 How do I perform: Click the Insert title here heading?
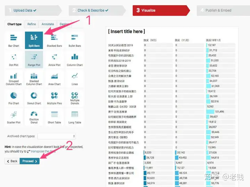pos(127,32)
